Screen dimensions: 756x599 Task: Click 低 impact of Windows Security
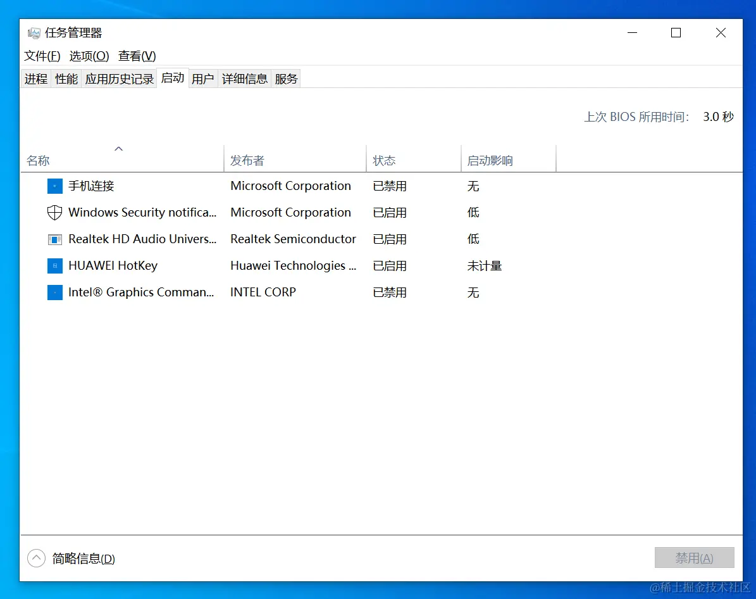[473, 212]
